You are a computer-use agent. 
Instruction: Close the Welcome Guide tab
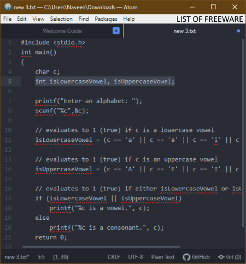(x=116, y=31)
